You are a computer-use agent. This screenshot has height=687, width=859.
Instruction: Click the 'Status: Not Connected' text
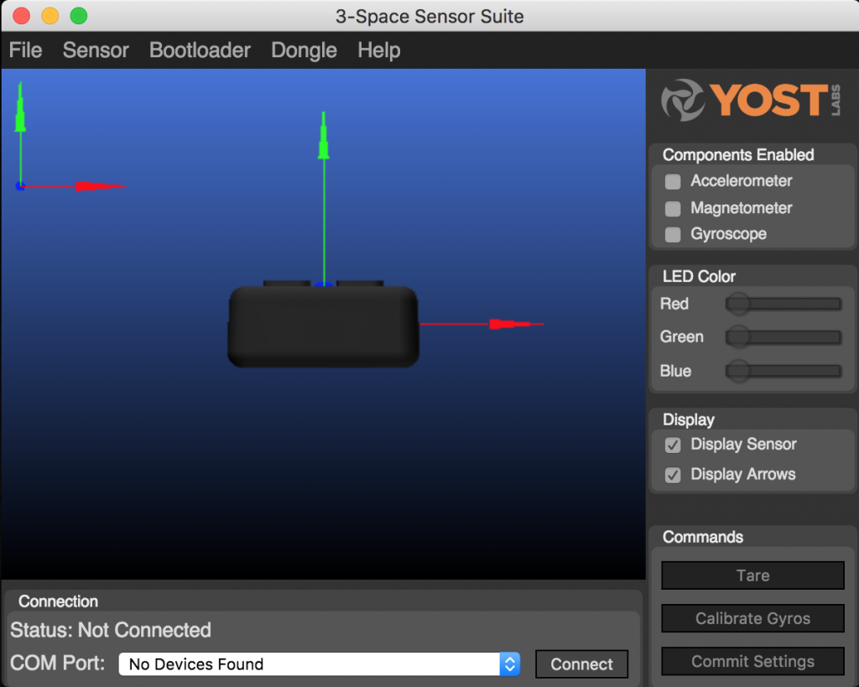pyautogui.click(x=111, y=630)
